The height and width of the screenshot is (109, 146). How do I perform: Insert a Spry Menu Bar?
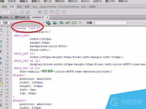(x=40, y=12)
